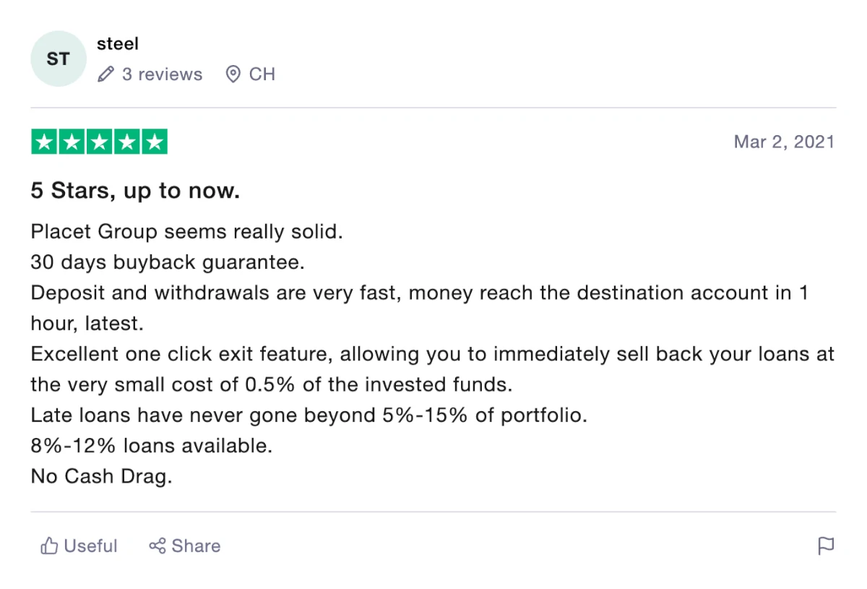Click the thumbs-up icon

tap(49, 546)
